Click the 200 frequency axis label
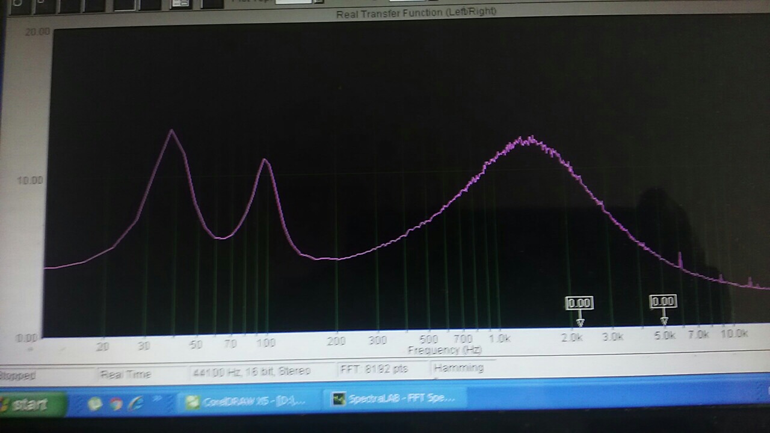This screenshot has height=433, width=770. pyautogui.click(x=336, y=340)
